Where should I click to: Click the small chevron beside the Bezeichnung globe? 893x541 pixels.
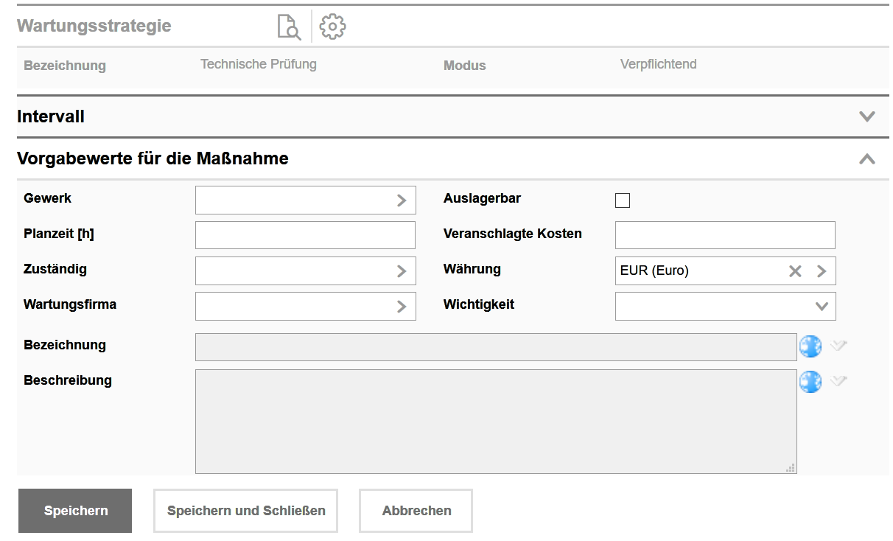pos(838,346)
